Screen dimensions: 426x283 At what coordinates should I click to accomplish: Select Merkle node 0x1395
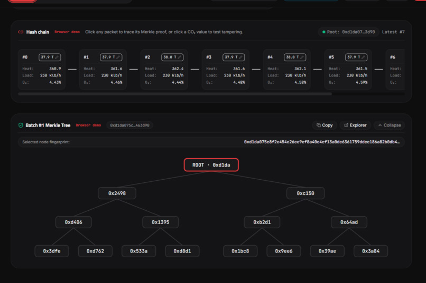pos(161,222)
